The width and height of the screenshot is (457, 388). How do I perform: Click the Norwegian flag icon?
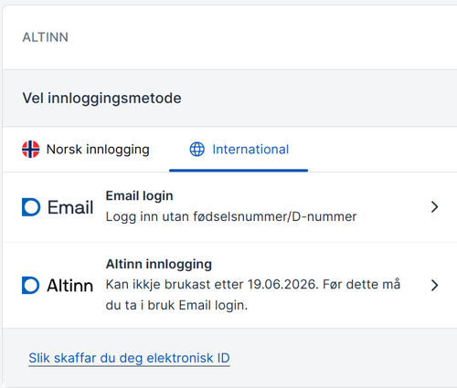click(31, 150)
